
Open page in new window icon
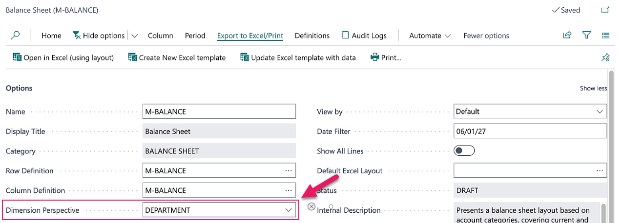click(x=605, y=10)
